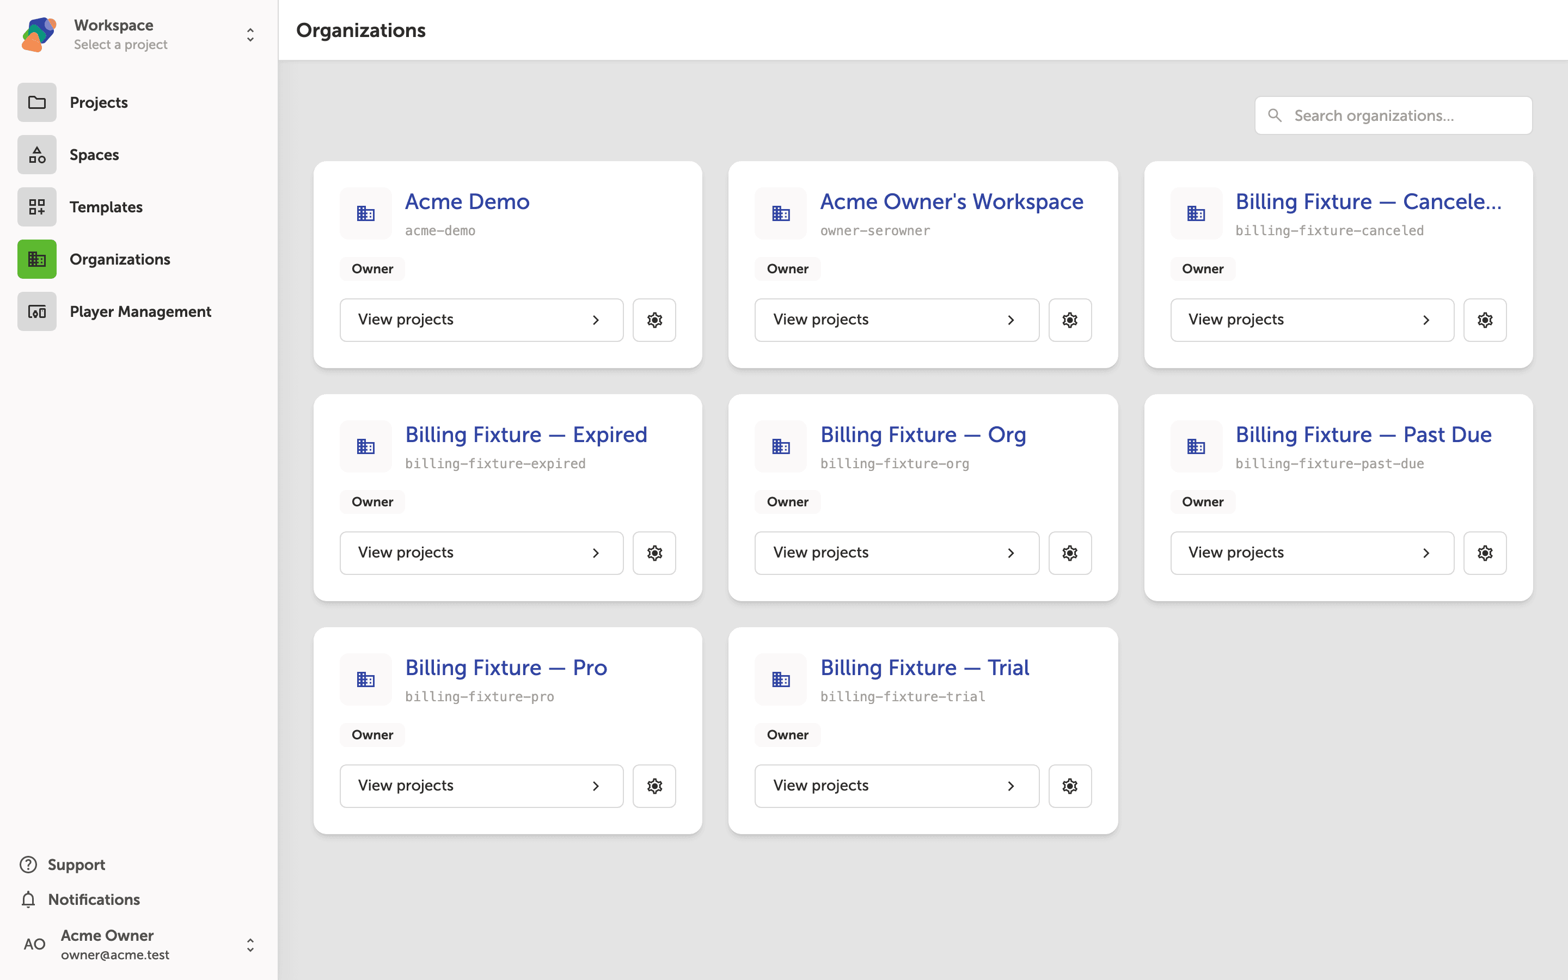Click the Projects folder icon in sidebar
The height and width of the screenshot is (980, 1568).
click(37, 102)
